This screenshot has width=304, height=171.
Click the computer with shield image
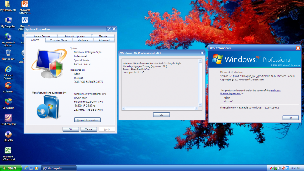(49, 63)
